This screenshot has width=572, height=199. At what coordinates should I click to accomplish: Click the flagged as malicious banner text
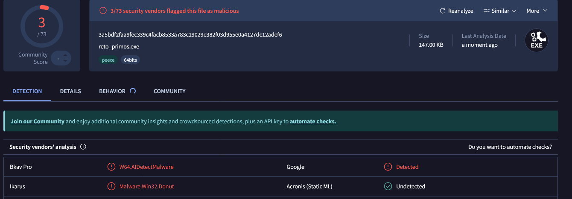[x=175, y=11]
